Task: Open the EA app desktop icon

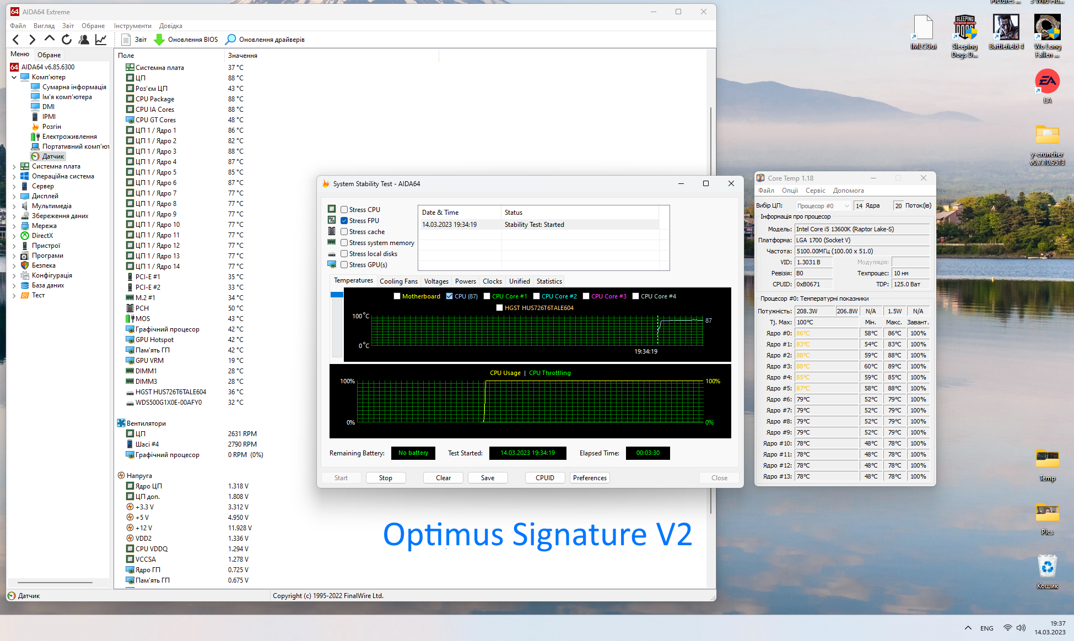Action: click(x=1047, y=86)
